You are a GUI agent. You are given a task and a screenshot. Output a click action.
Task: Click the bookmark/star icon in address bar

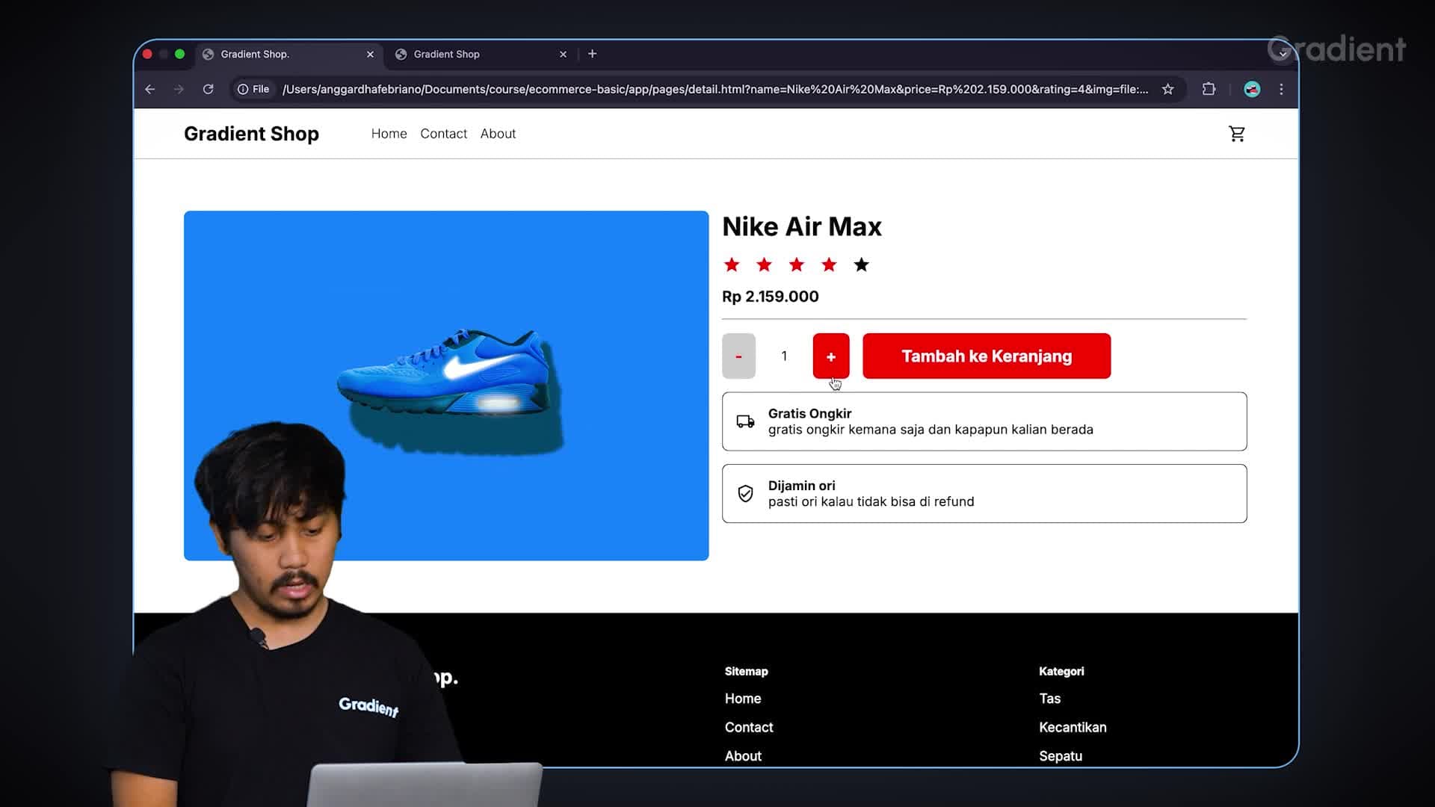[1168, 90]
